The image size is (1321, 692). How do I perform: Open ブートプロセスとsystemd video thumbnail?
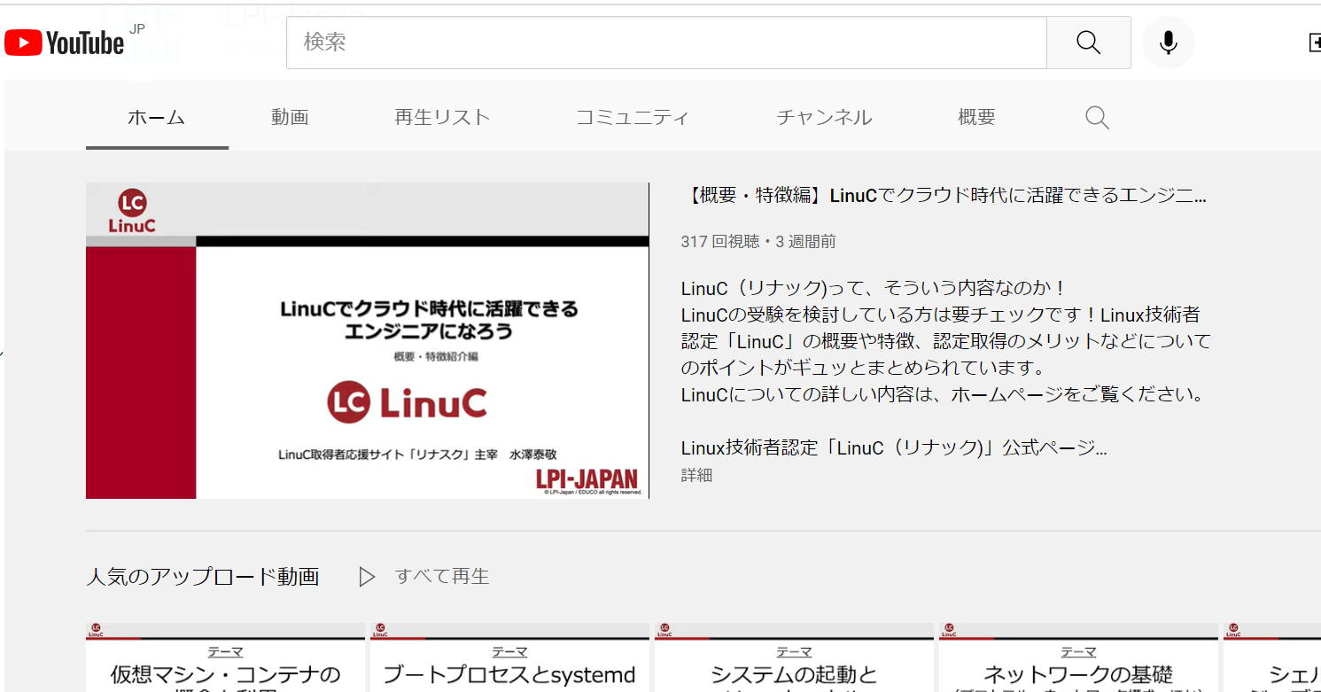point(509,657)
